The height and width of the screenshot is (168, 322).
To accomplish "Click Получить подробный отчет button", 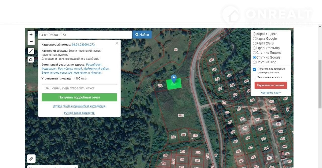I will 79,97.
